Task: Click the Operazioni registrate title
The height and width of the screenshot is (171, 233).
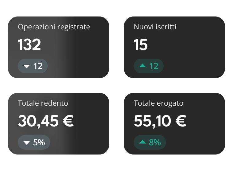Action: 54,27
